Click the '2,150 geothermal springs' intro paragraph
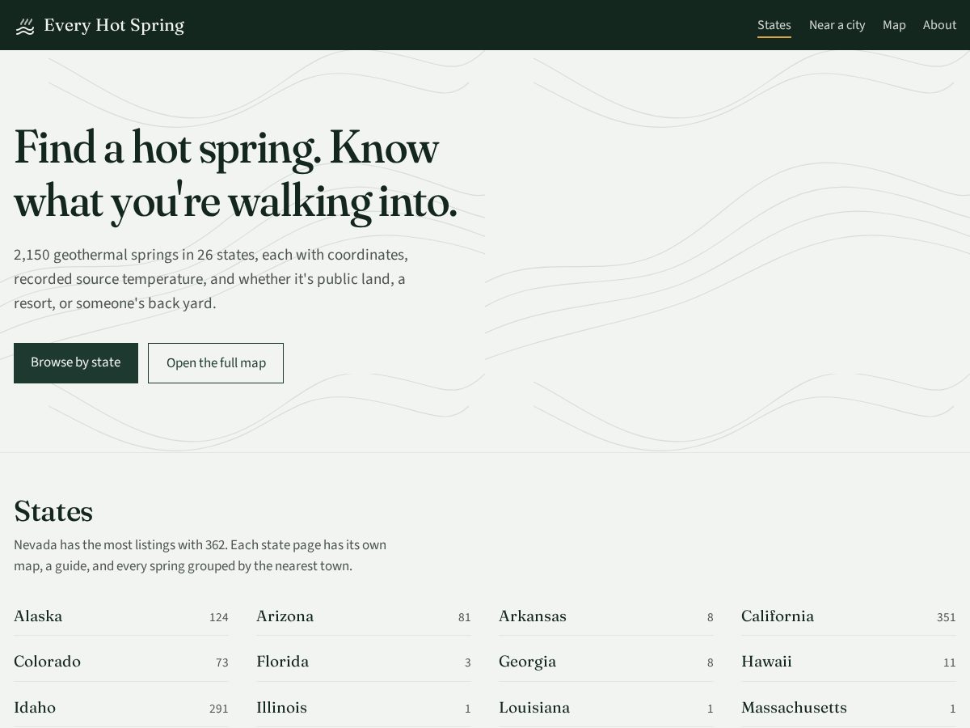Screen dimensions: 970x728 211,279
